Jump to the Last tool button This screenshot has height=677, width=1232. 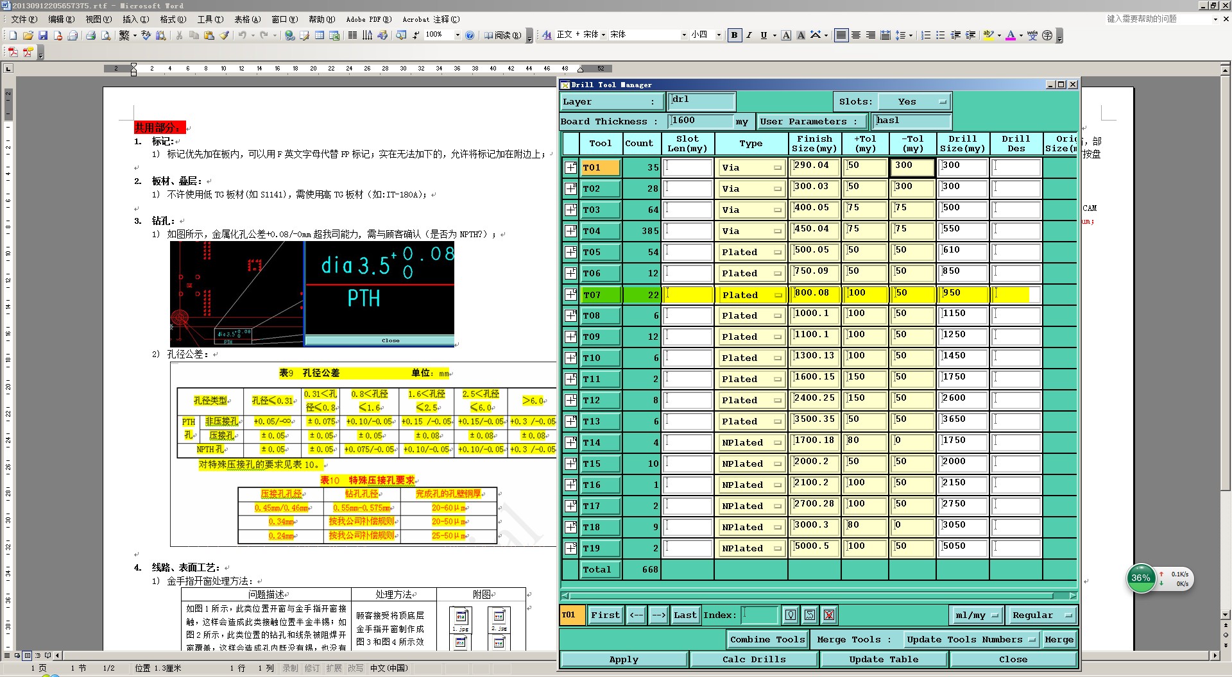tap(685, 615)
